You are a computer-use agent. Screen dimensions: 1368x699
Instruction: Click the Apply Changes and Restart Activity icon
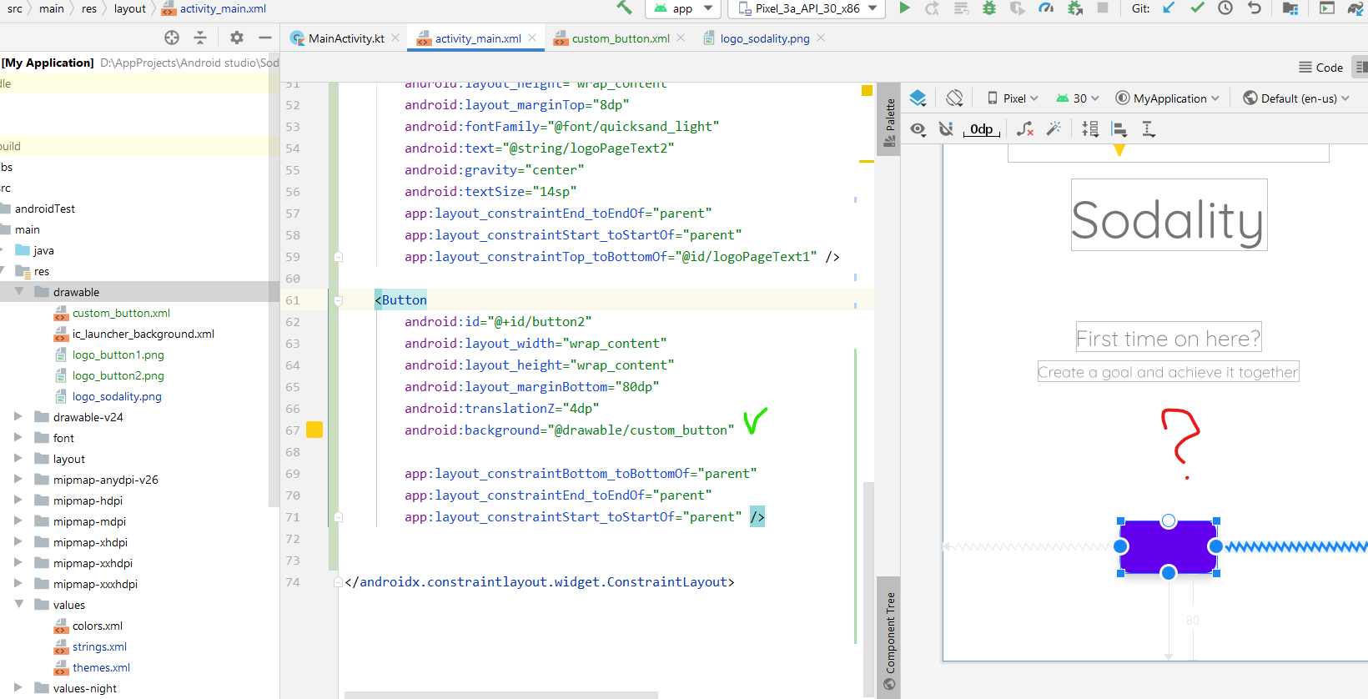[933, 8]
